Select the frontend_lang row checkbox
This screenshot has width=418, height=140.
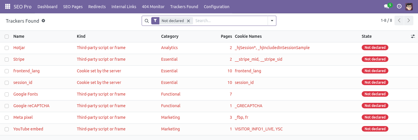7,71
